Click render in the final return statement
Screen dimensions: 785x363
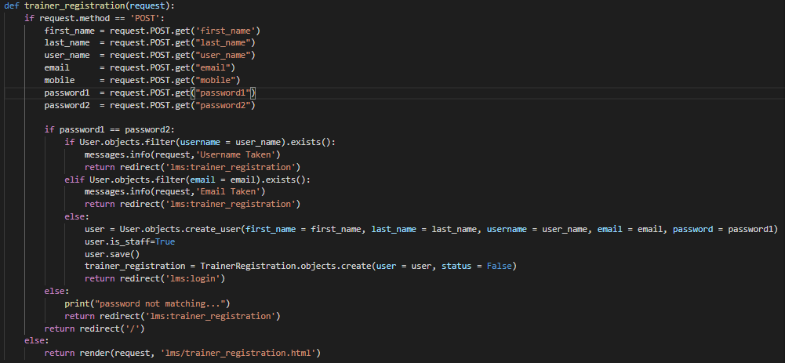pyautogui.click(x=95, y=353)
